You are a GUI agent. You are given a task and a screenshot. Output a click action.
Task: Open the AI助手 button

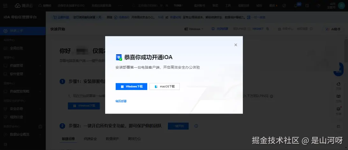pos(333,29)
